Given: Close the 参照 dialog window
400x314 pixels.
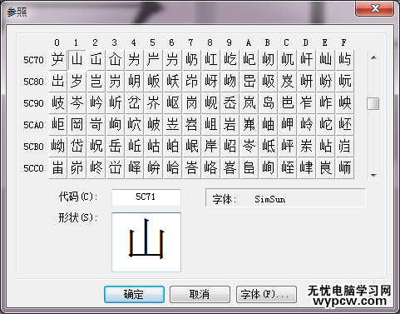Looking at the screenshot, I should (x=375, y=8).
